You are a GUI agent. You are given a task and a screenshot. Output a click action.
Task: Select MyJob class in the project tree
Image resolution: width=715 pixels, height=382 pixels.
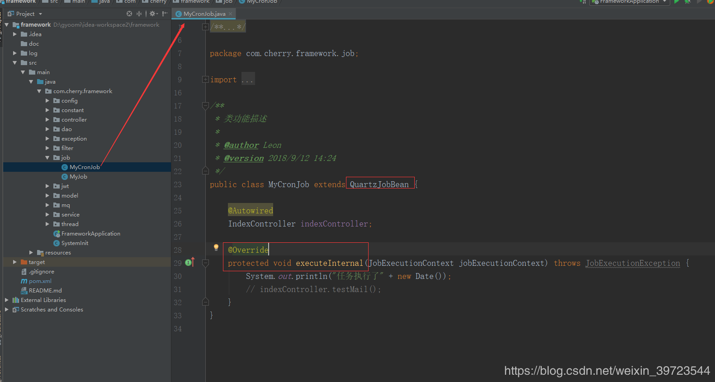point(78,177)
